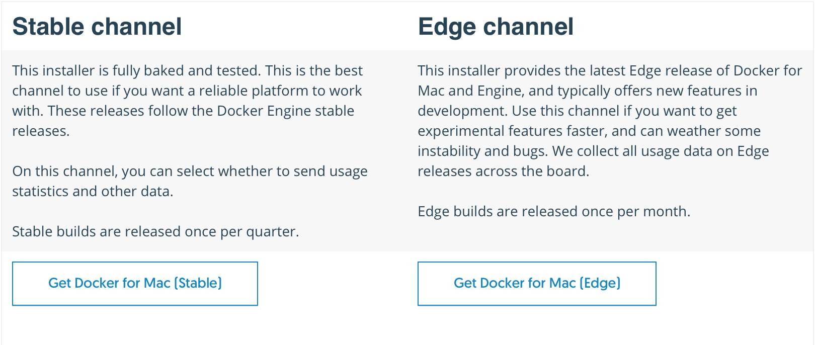Click the 'releases across the board' line
Viewport: 815px width, 345px height.
(503, 171)
